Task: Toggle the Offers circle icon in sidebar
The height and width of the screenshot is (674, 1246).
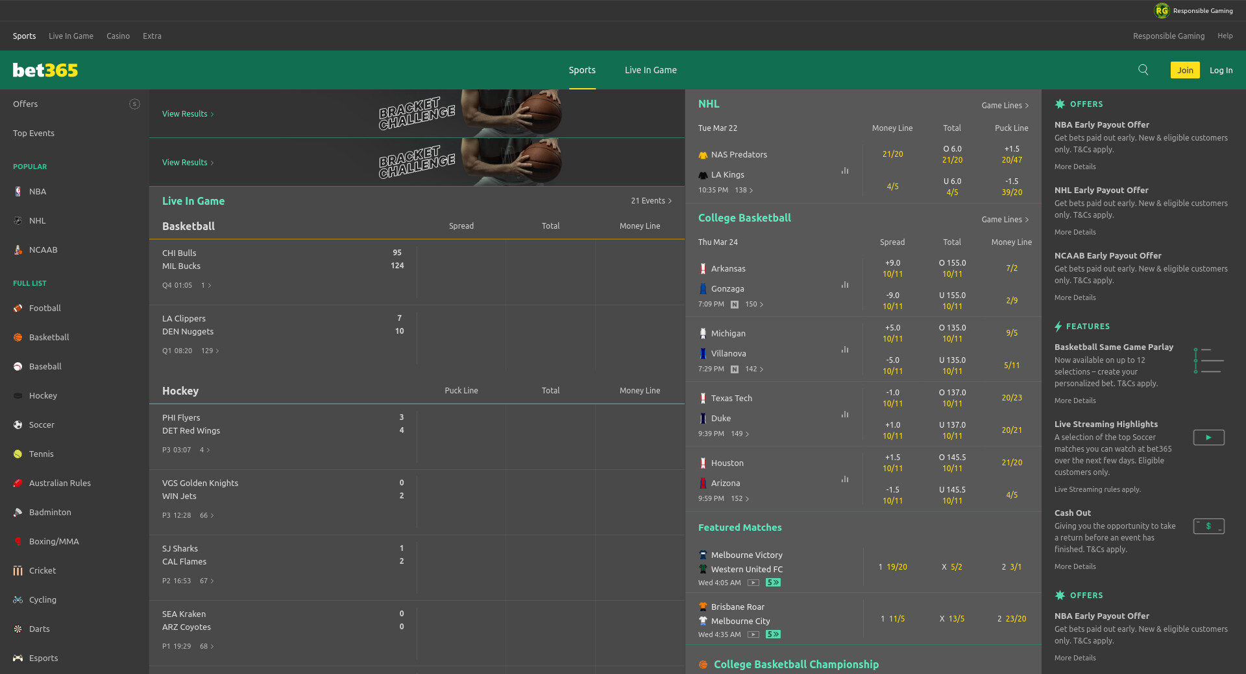Action: tap(134, 104)
